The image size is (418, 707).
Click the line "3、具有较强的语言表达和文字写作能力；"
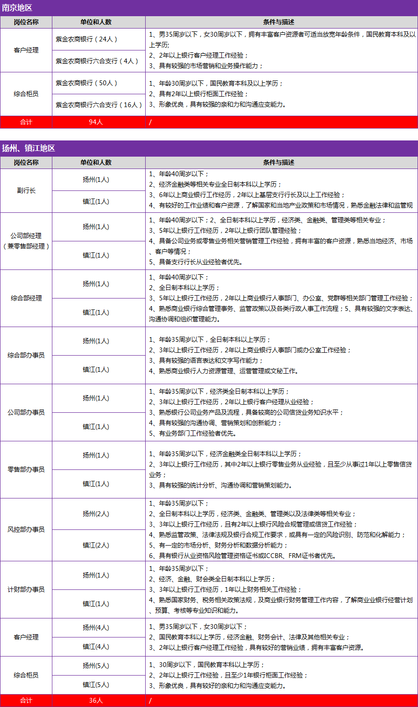(x=206, y=360)
